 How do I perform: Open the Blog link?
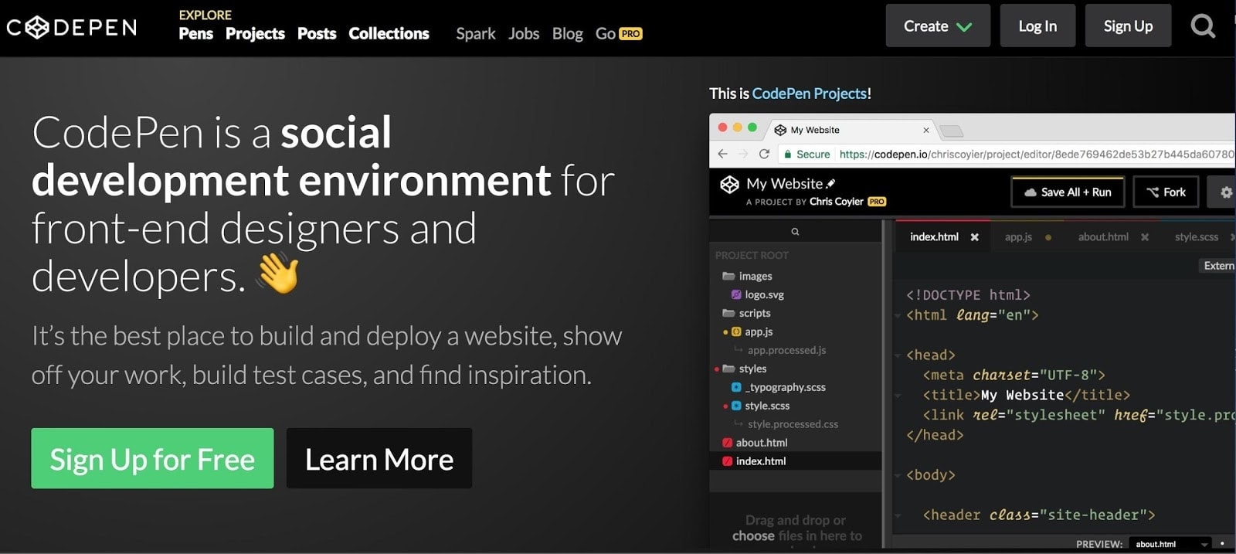(568, 34)
